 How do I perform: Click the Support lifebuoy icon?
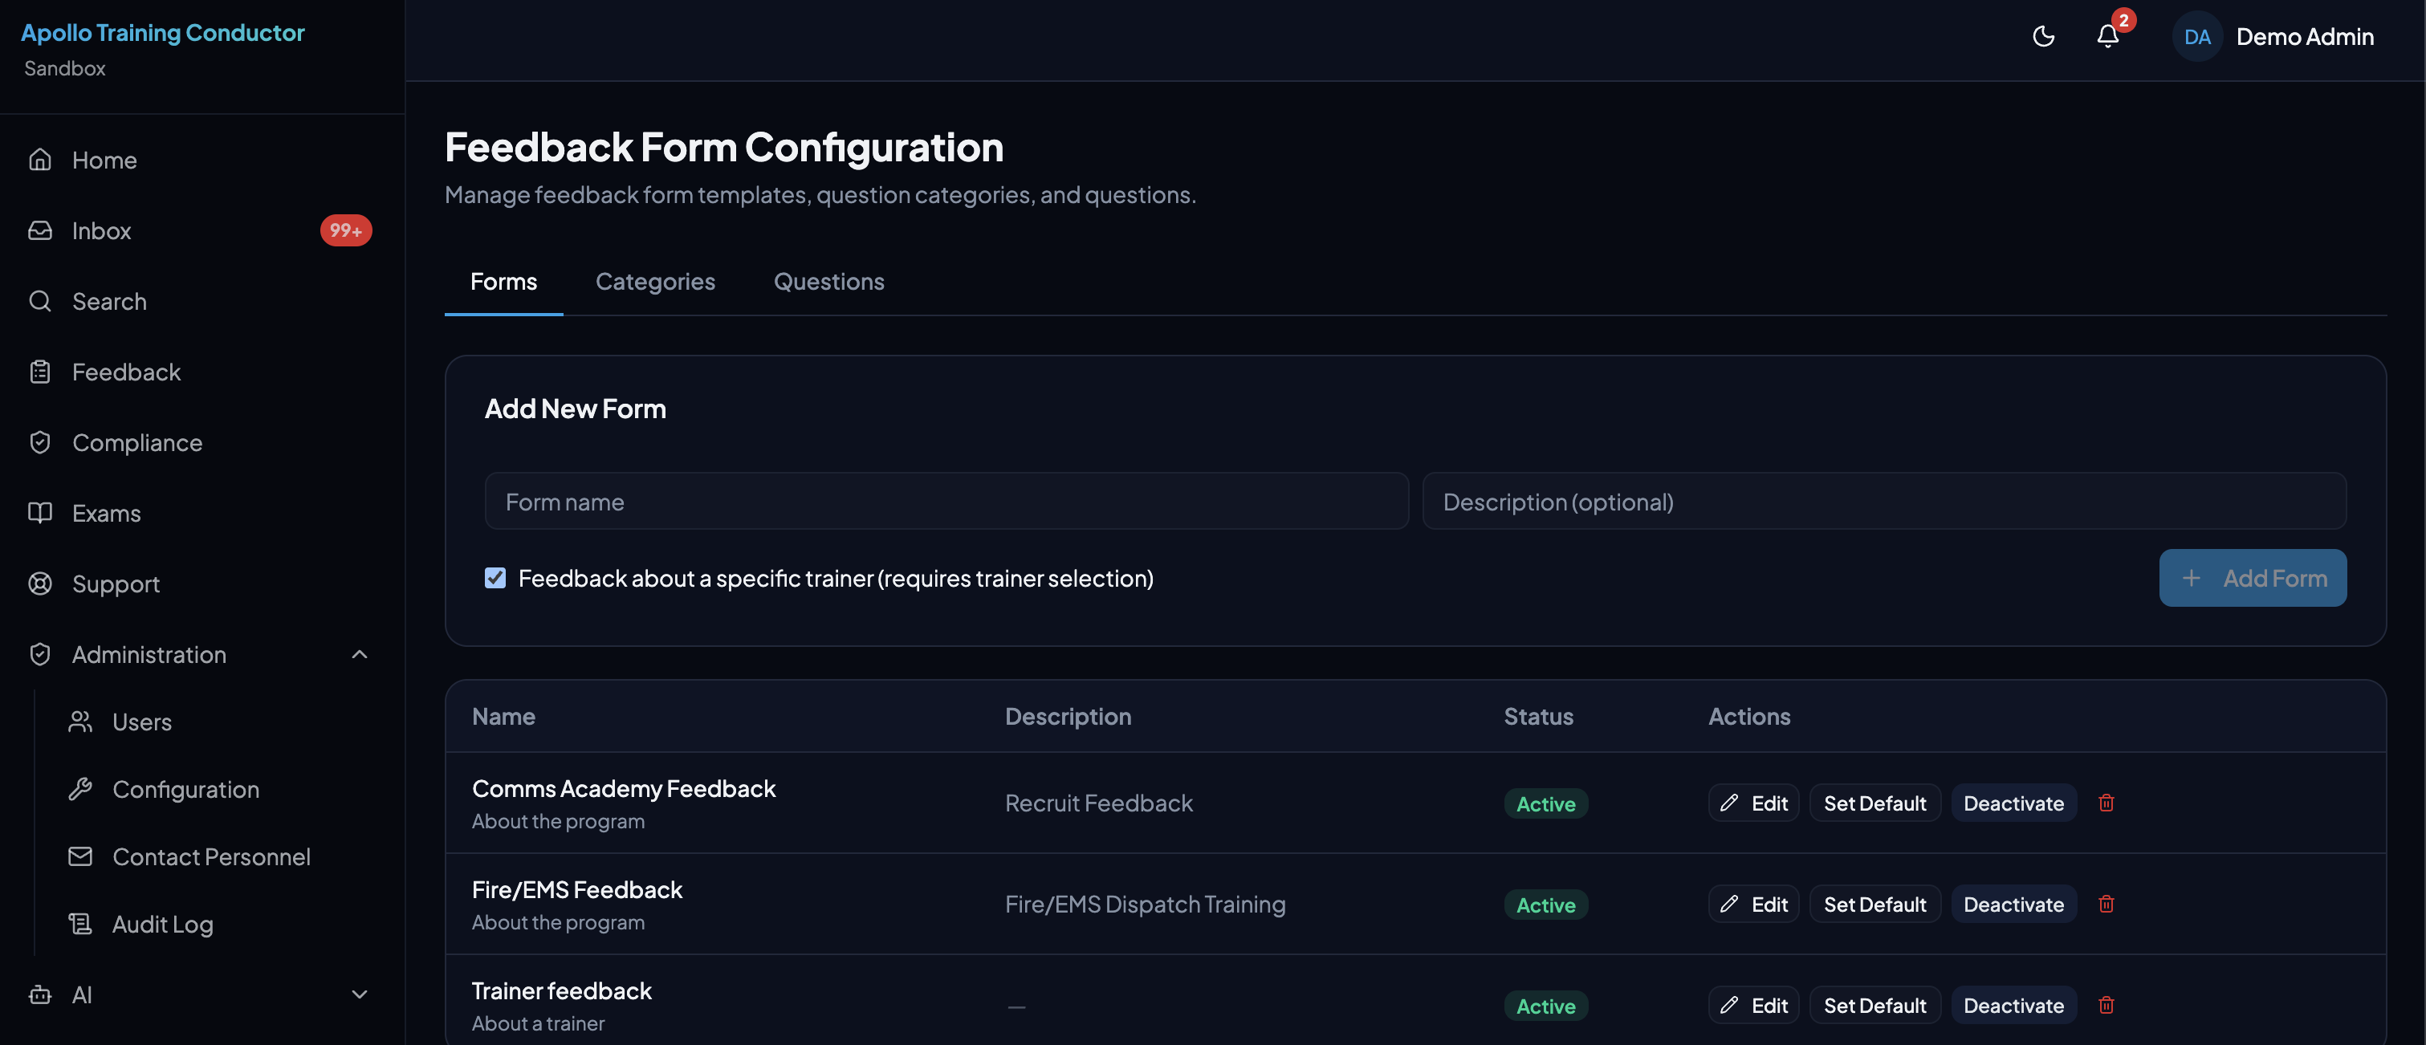(x=39, y=583)
